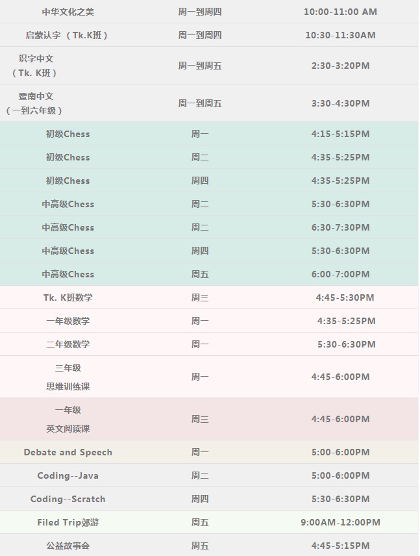Click the 一年级数学 course name

(x=68, y=321)
